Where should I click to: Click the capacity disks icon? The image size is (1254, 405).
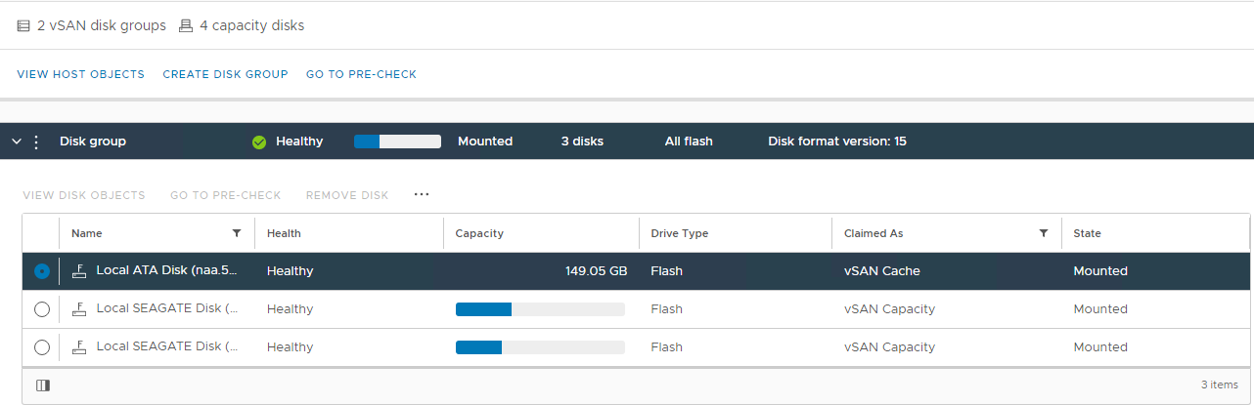tap(186, 26)
